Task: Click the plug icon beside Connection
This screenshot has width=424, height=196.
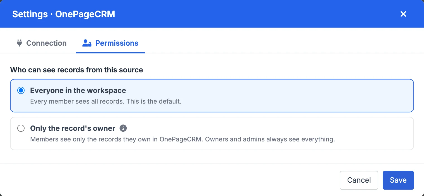Action: tap(19, 43)
